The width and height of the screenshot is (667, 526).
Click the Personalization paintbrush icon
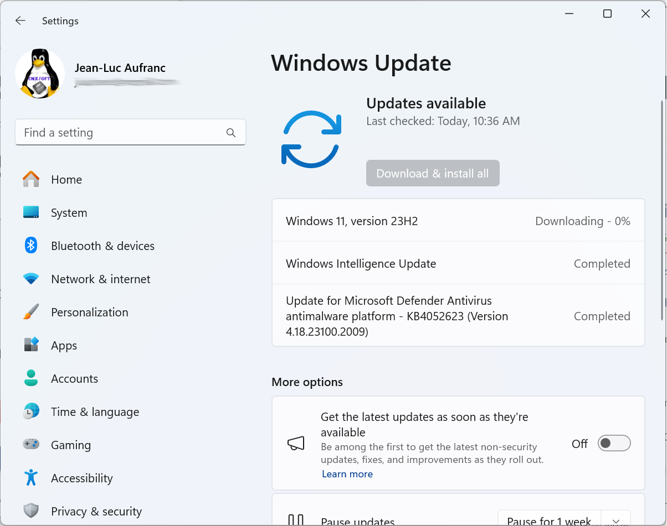click(31, 312)
